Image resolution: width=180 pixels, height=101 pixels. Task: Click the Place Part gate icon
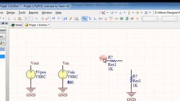click(116, 19)
